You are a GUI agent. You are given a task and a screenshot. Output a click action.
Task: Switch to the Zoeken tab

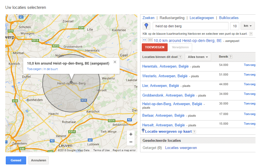(148, 18)
